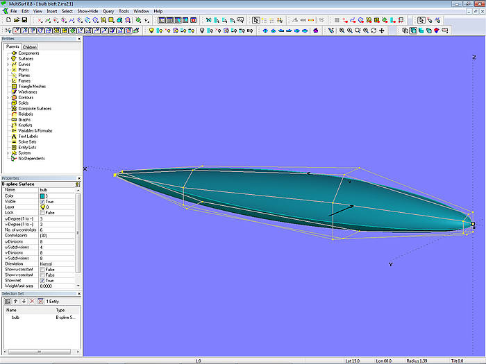The width and height of the screenshot is (486, 364).
Task: Select bulb entry in Selection Set list
Action: point(15,317)
